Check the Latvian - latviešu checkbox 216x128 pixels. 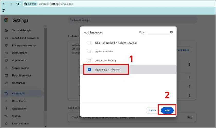pos(89,52)
